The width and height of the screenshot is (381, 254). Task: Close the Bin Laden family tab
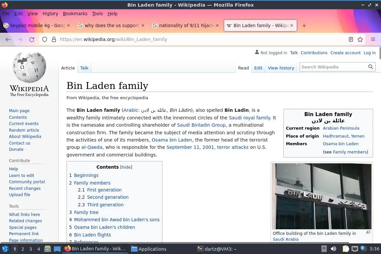click(x=292, y=25)
